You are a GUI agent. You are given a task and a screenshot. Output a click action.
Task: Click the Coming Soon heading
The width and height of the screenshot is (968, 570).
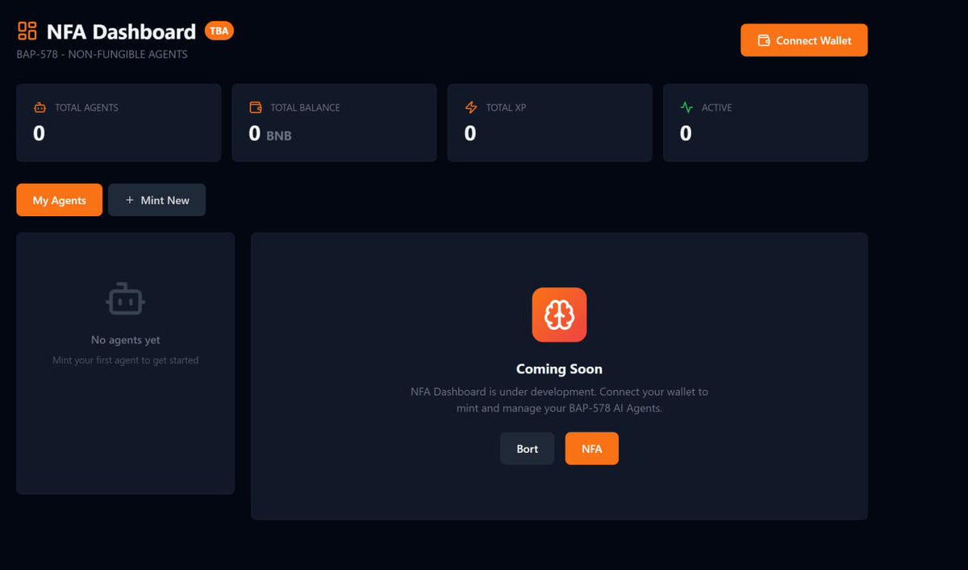click(559, 369)
